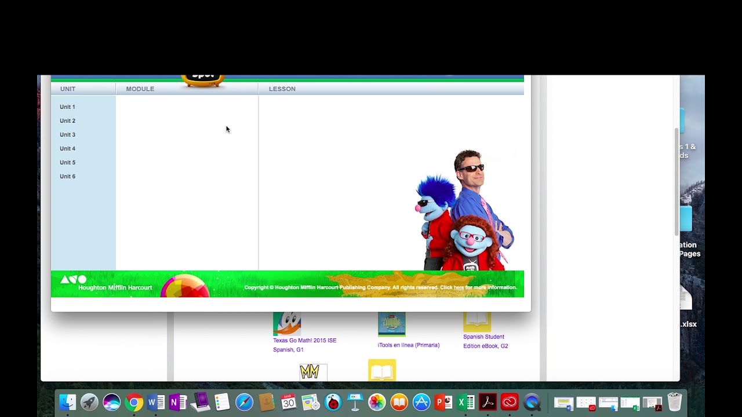The width and height of the screenshot is (742, 417).
Task: Restore the minimized Word window in Dock
Action: pos(563,403)
